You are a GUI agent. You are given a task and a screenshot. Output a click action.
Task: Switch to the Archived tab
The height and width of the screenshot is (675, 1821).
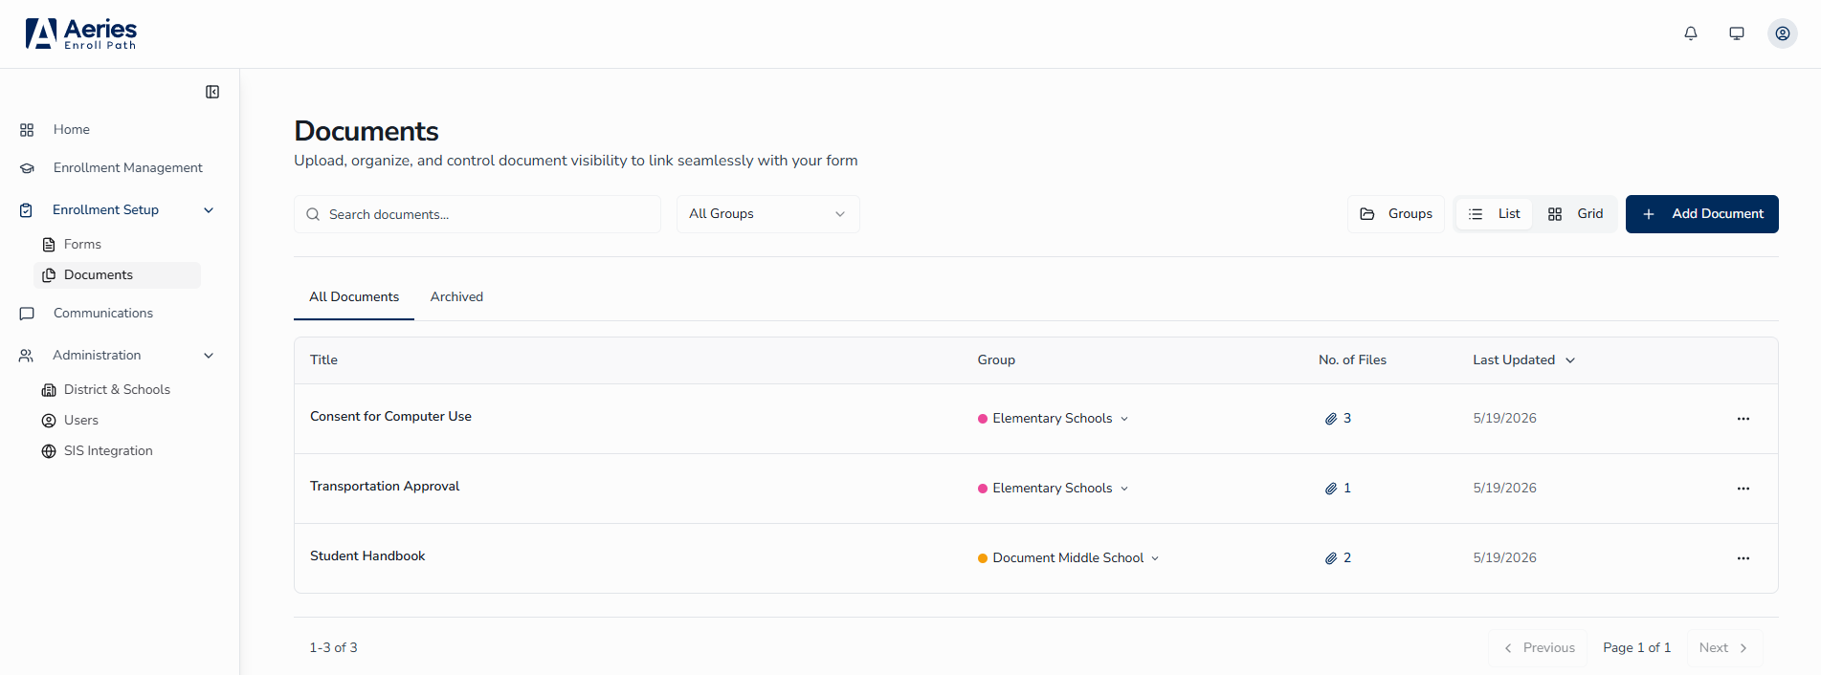[456, 297]
